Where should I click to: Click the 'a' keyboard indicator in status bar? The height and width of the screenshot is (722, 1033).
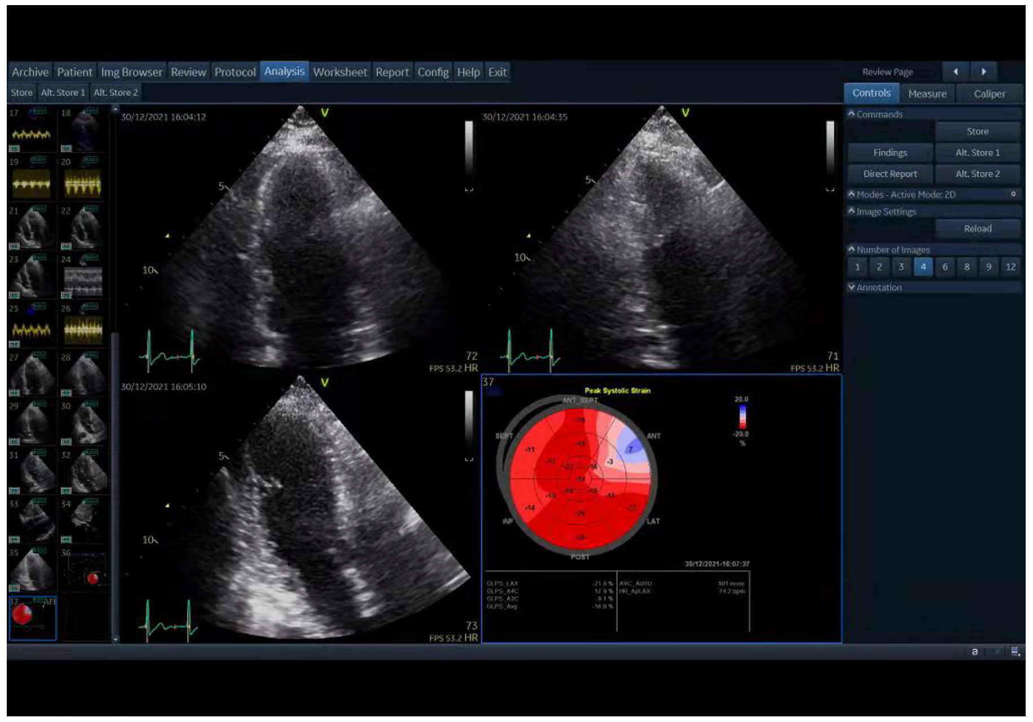974,651
